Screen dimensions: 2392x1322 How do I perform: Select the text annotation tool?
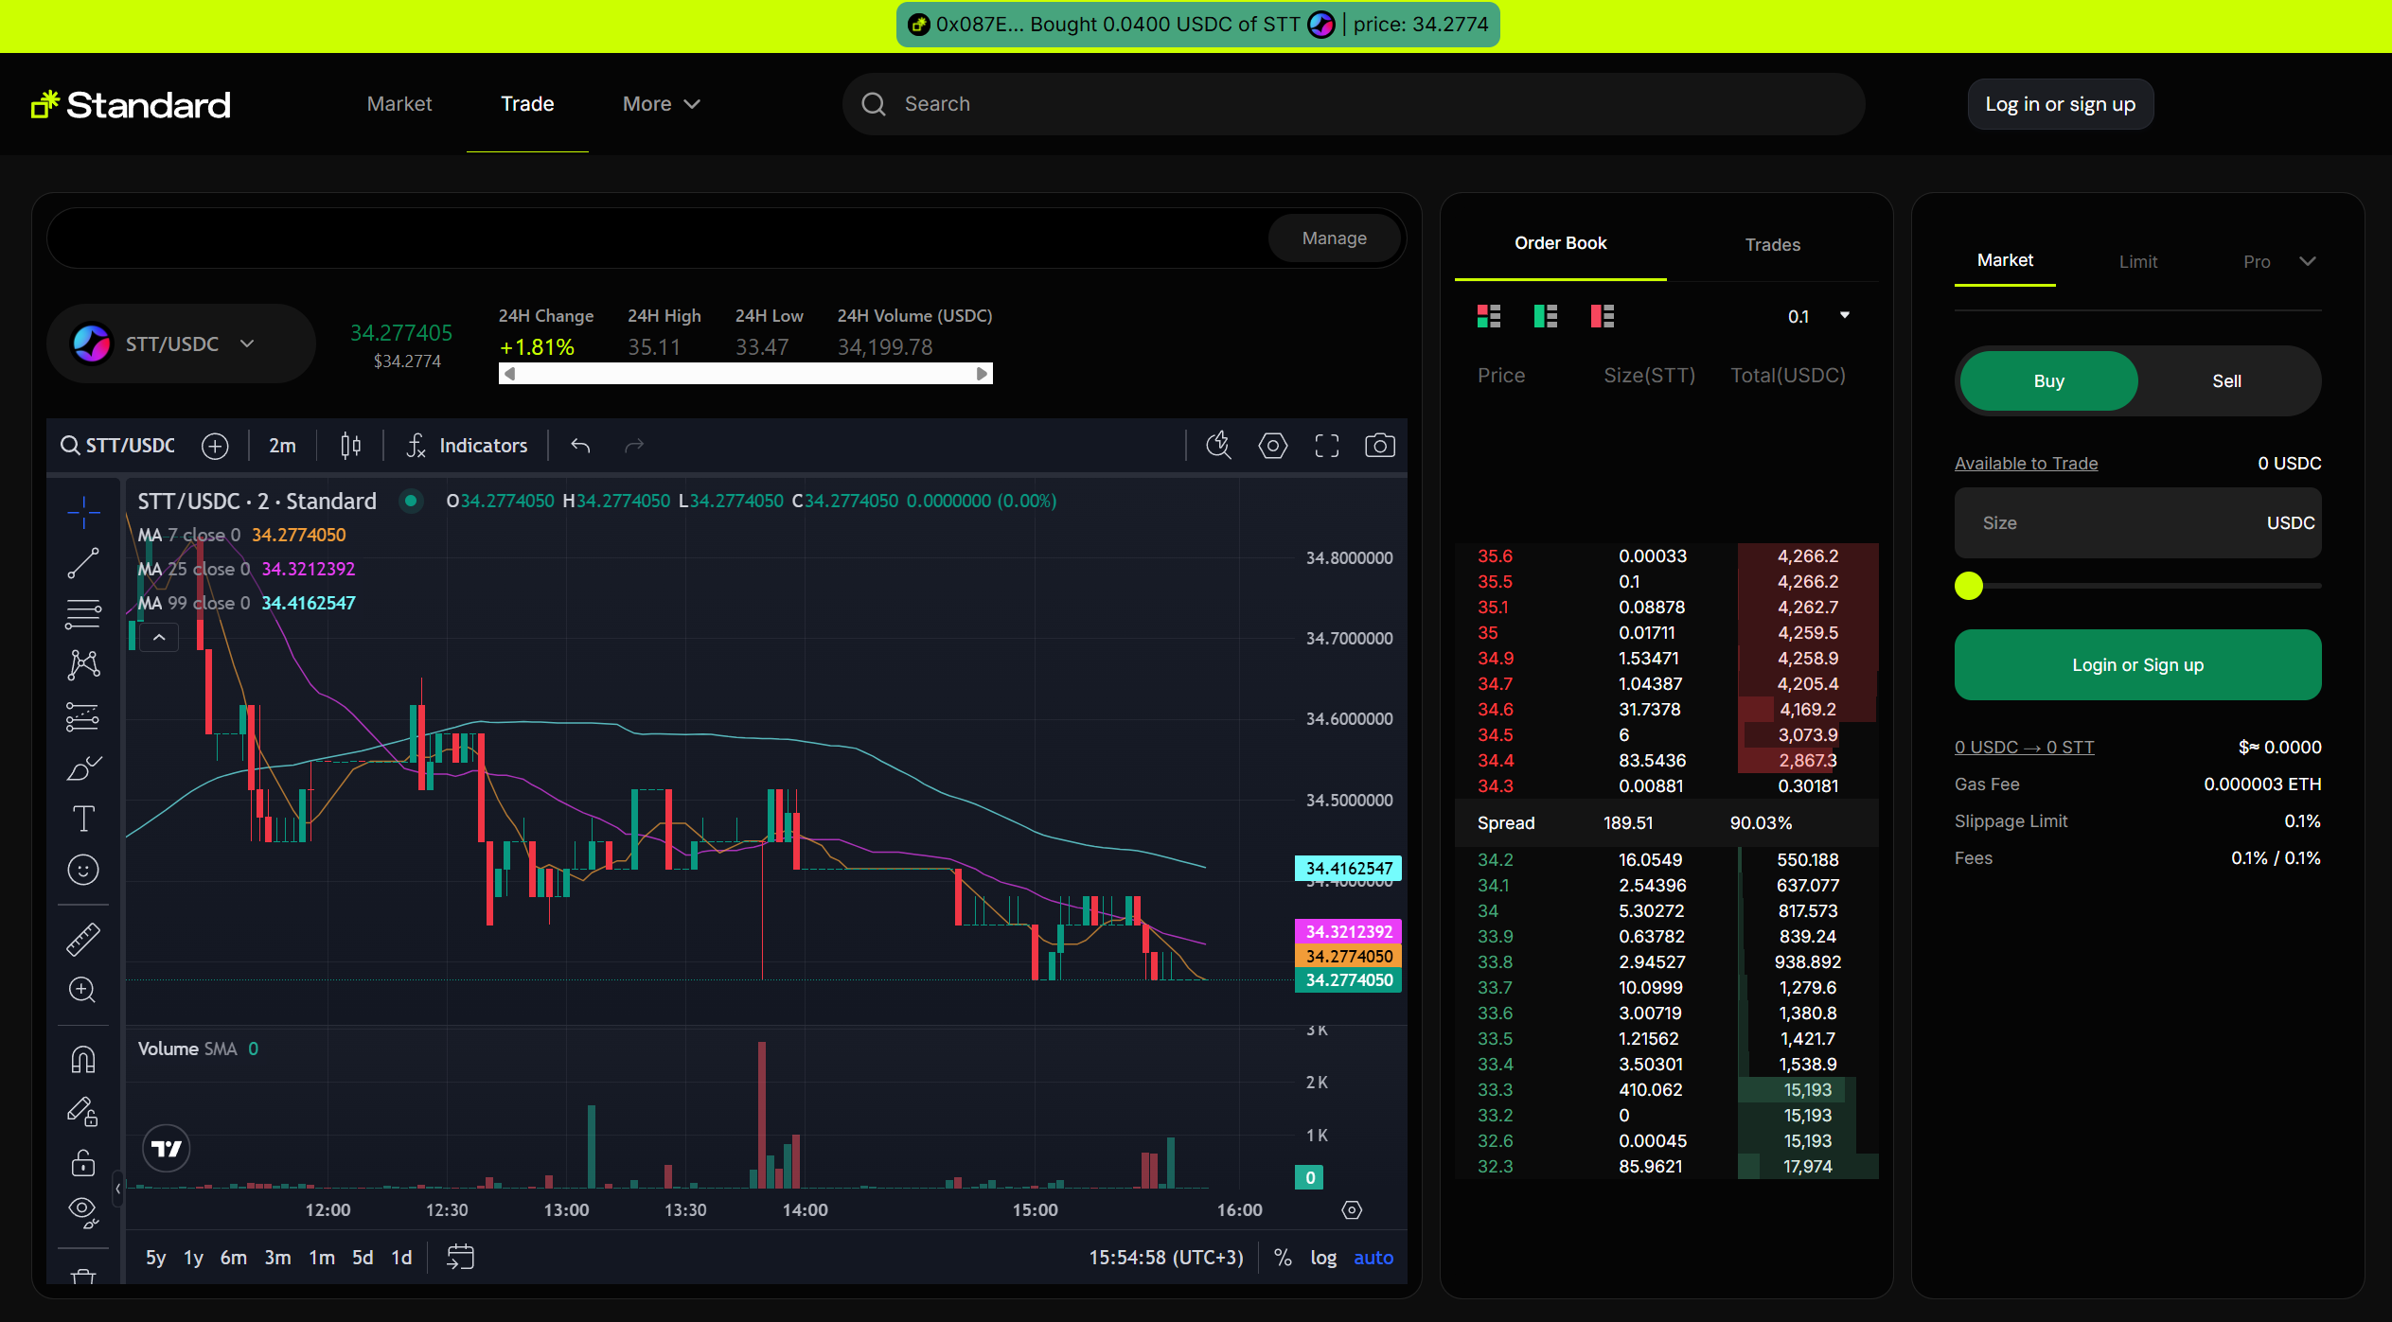(83, 819)
